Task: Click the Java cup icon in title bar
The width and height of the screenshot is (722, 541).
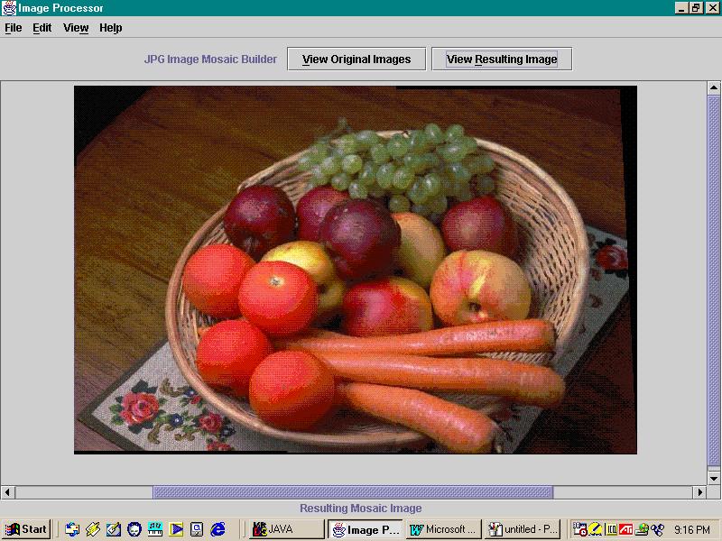Action: 9,8
